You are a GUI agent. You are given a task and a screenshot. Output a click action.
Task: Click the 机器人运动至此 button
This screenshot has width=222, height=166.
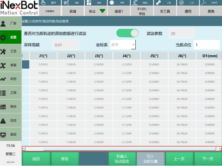tap(122, 159)
